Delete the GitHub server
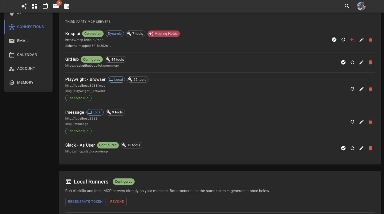 pos(371,62)
